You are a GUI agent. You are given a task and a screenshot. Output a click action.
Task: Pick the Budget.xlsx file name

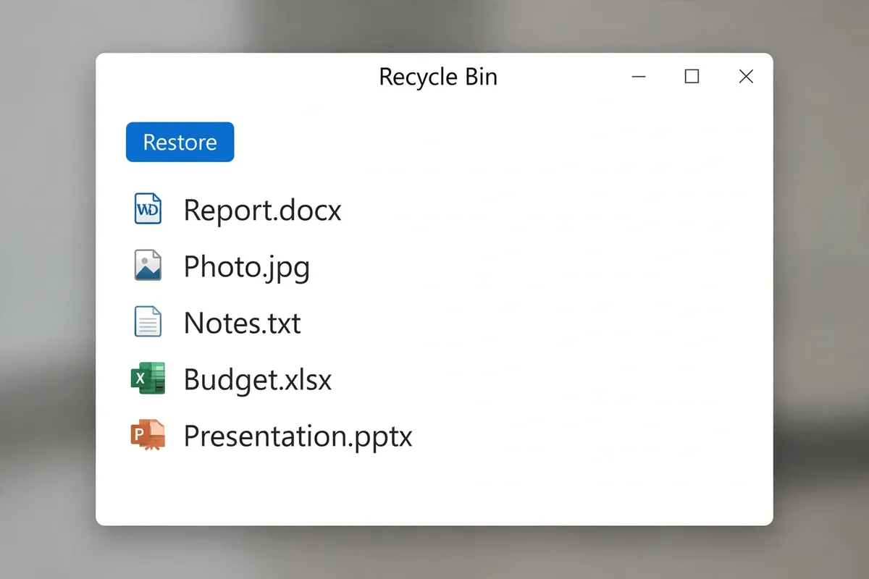258,379
